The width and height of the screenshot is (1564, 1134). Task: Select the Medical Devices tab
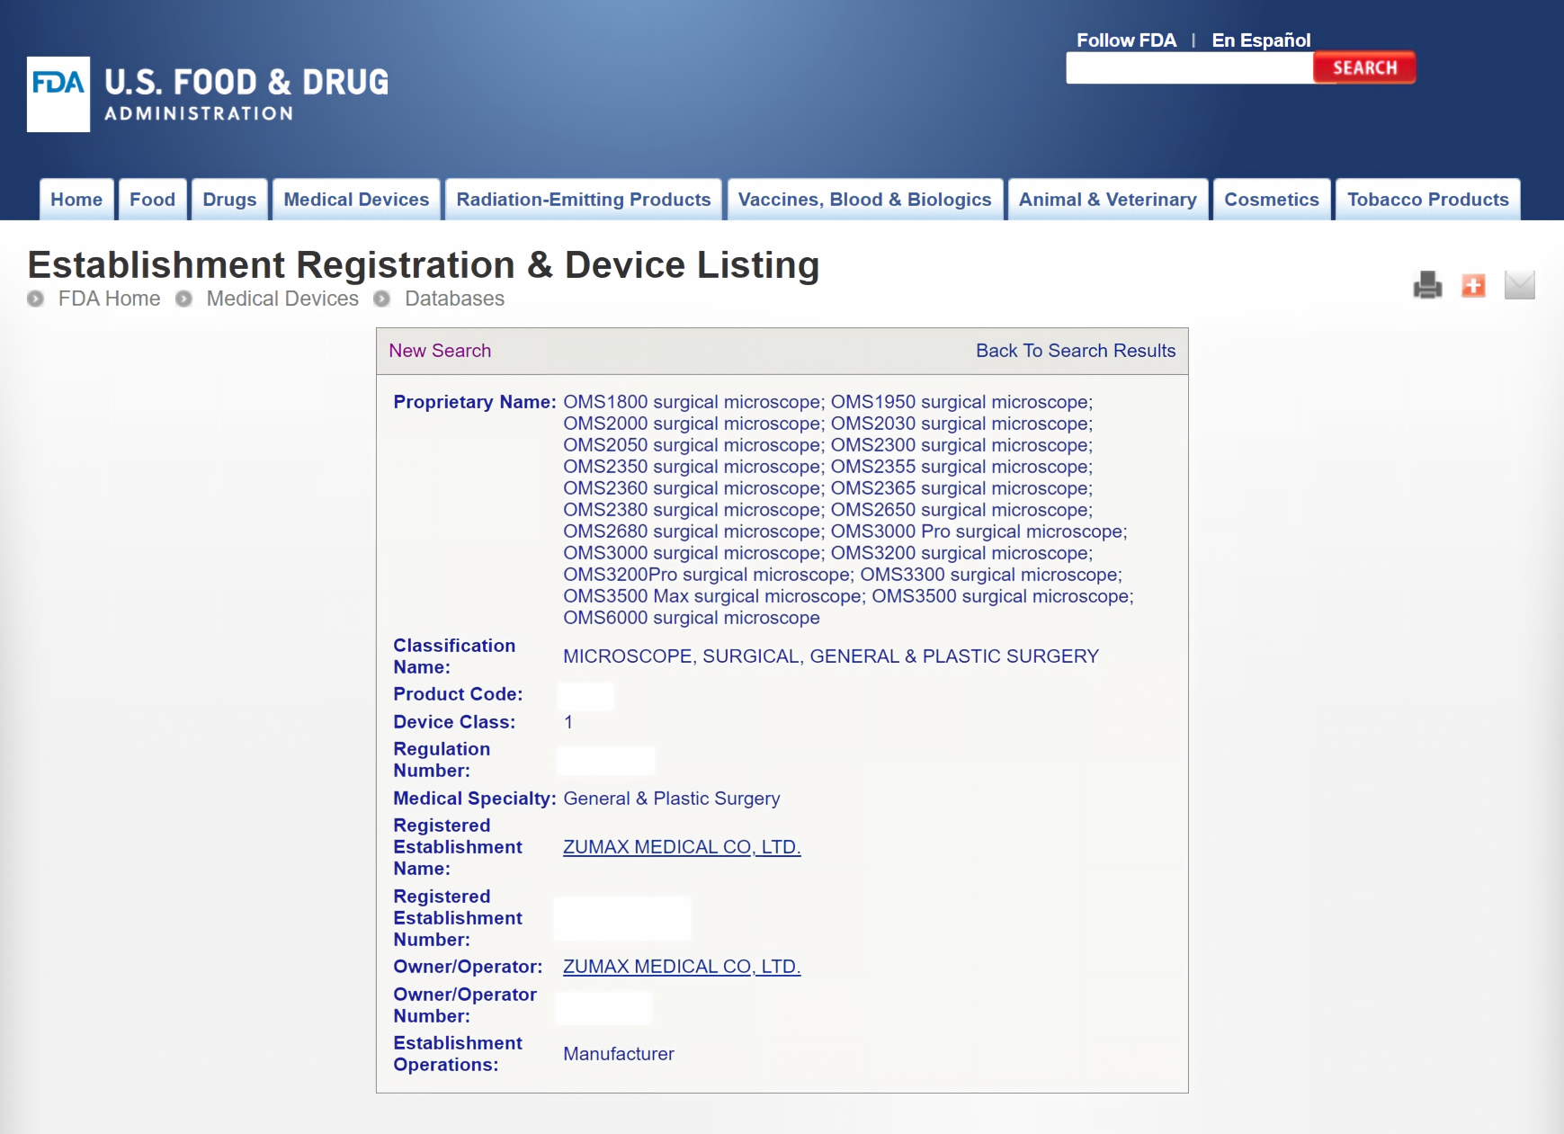pos(357,200)
